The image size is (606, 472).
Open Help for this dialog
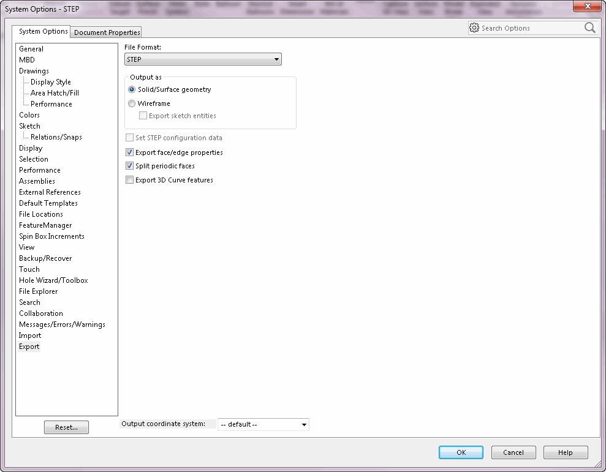coord(566,452)
